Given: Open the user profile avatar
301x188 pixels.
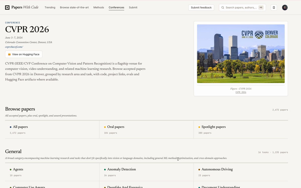Looking at the screenshot, I should coord(285,7).
